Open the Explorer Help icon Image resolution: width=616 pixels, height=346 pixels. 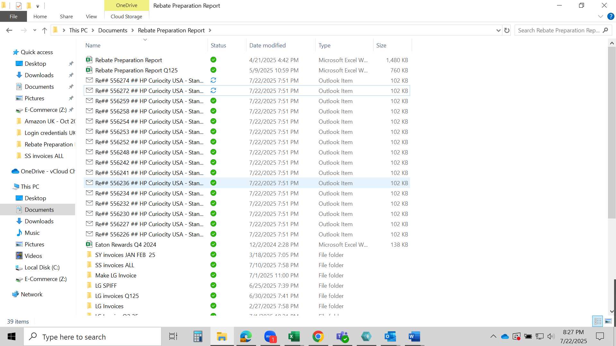[611, 16]
